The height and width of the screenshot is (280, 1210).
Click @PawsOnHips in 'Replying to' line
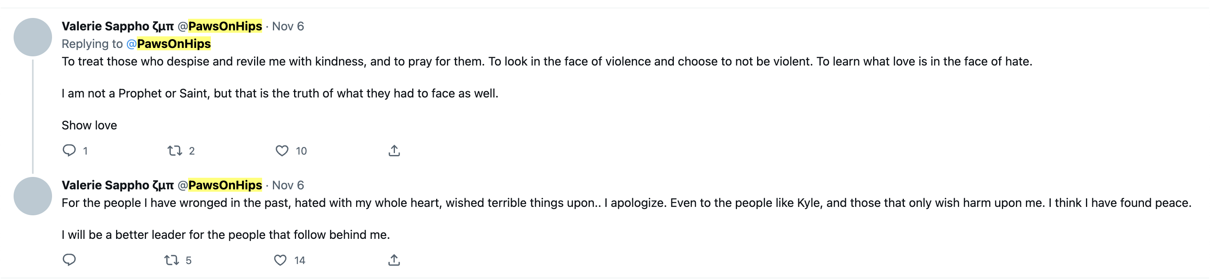168,44
